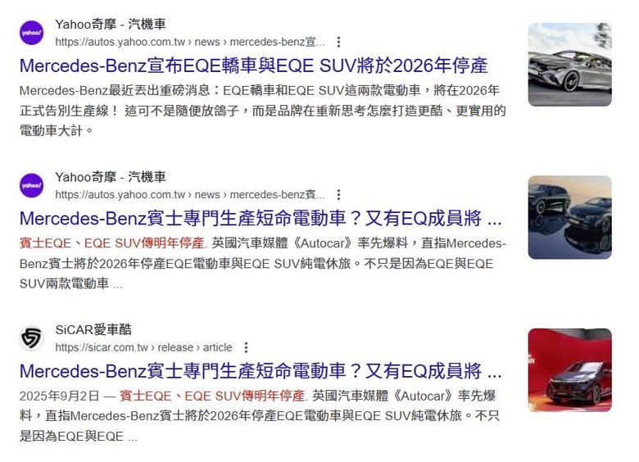This screenshot has height=462, width=639.
Task: Open second Yahoo headline about 短命電動車
Action: tap(261, 219)
